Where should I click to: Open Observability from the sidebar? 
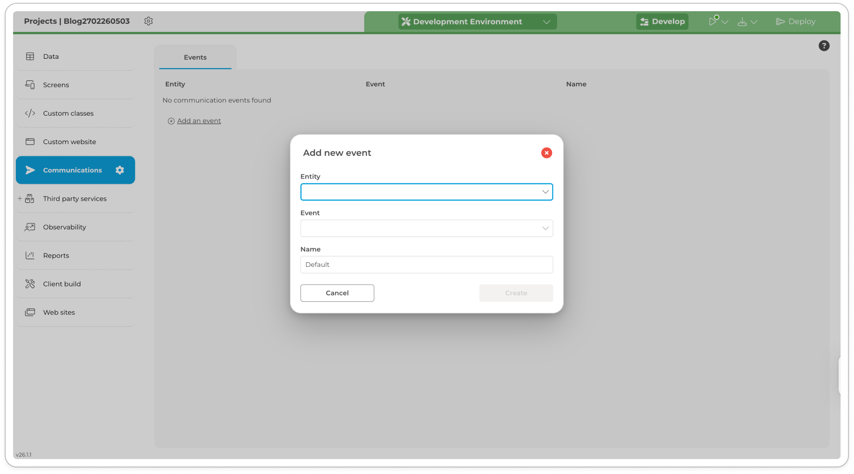[x=64, y=227]
